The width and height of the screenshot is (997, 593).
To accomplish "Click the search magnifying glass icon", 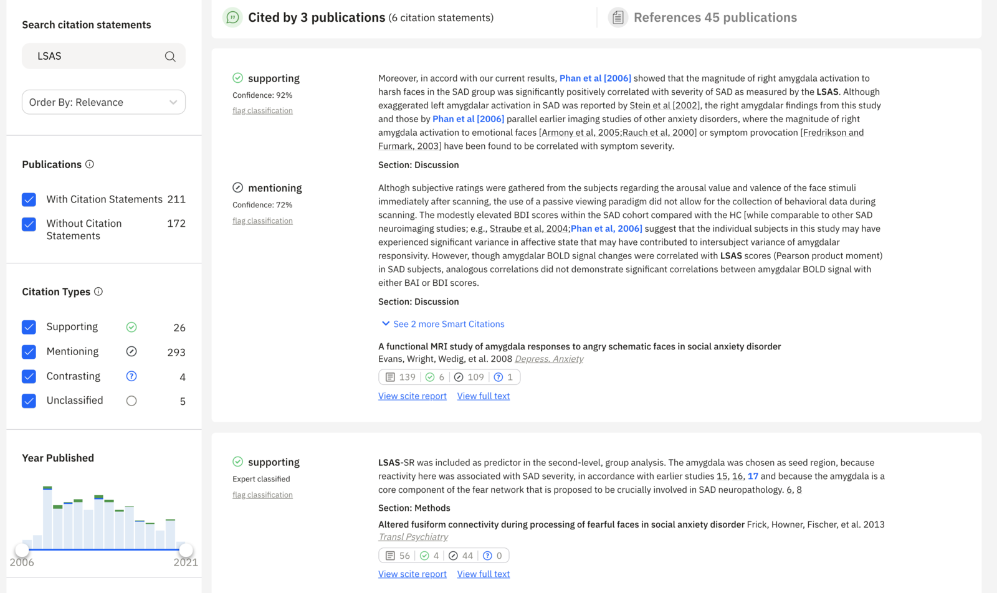I will pyautogui.click(x=170, y=56).
